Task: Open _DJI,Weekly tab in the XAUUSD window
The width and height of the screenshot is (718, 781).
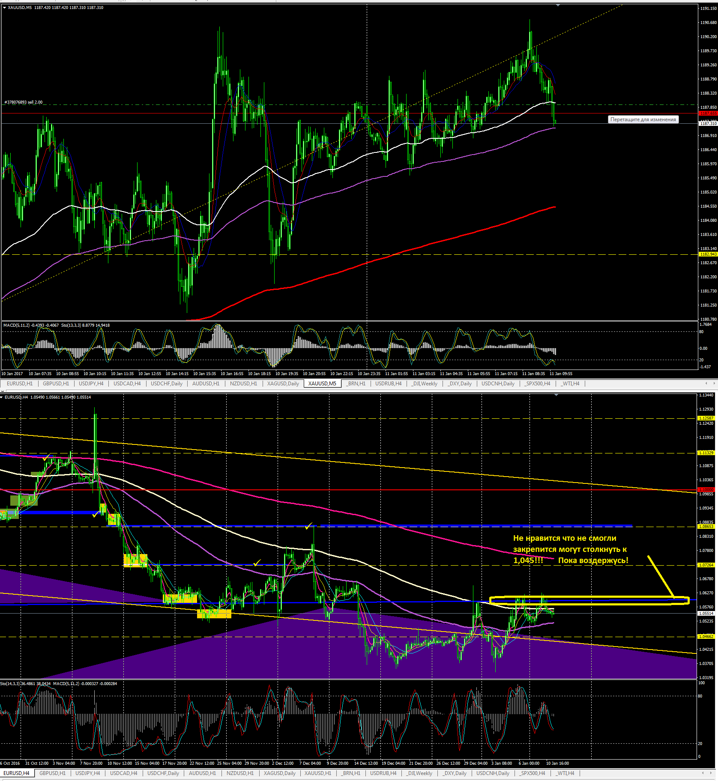Action: point(425,384)
